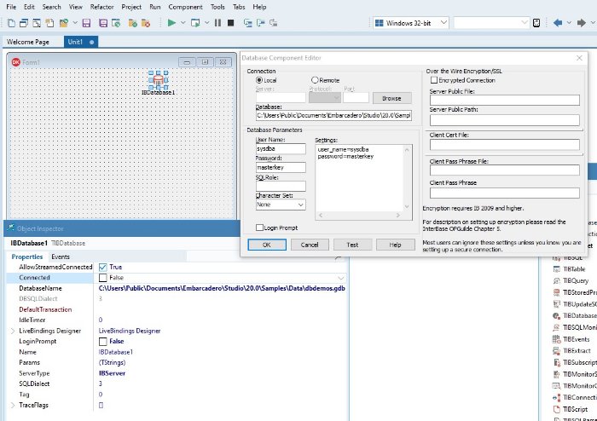Click the Password field containing masterkey
597x421 pixels.
(x=281, y=167)
